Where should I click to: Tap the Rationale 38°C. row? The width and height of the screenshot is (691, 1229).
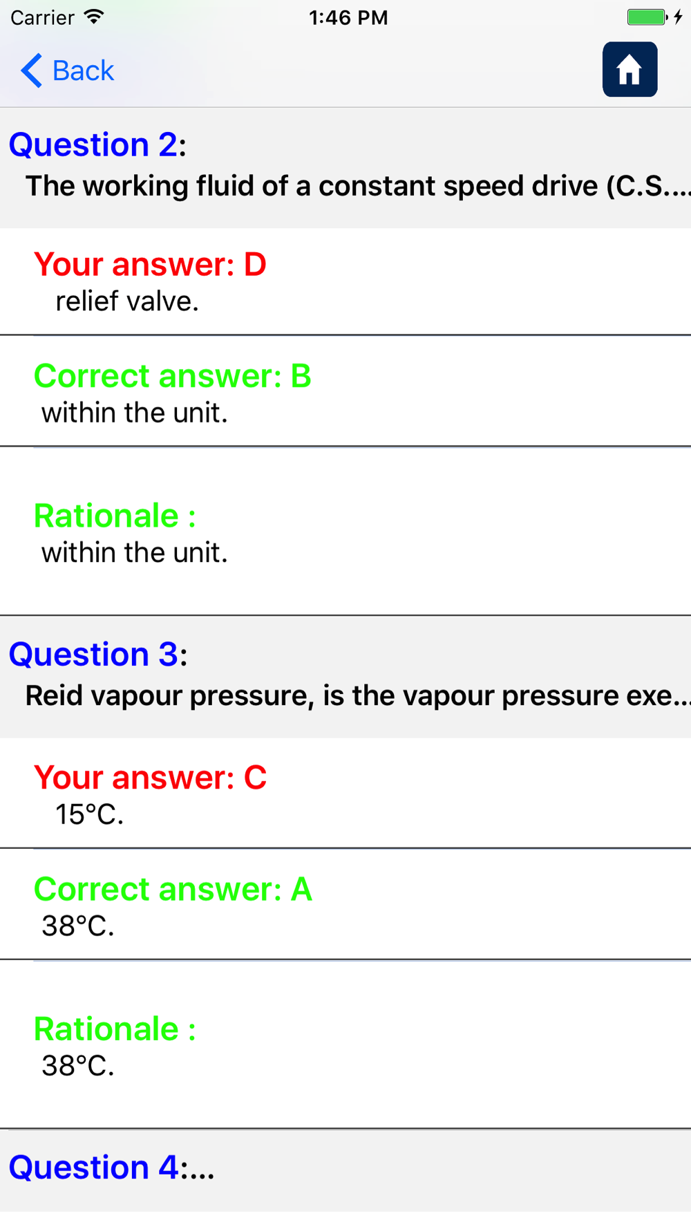click(345, 1044)
